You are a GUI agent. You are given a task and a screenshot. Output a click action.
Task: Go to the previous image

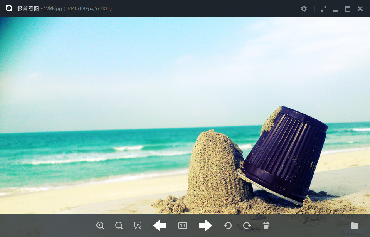160,225
